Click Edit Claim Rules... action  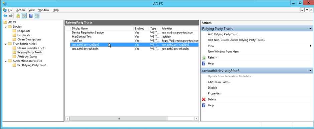[219, 82]
